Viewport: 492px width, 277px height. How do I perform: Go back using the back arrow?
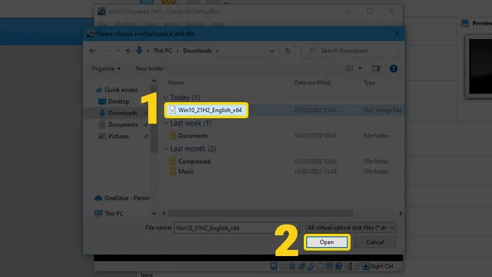coord(92,50)
